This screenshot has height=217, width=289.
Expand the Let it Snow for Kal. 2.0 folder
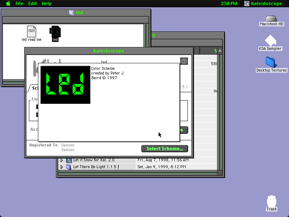coord(62,160)
